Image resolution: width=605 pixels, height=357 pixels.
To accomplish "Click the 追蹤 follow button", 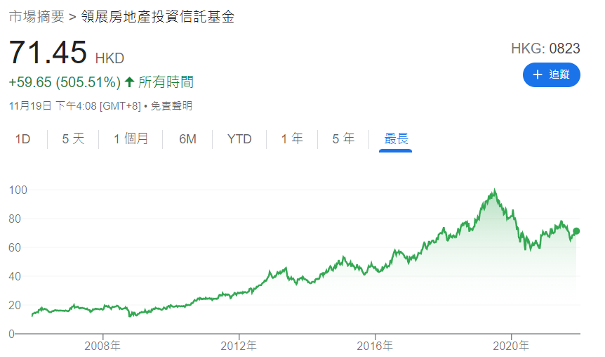I will pos(552,75).
